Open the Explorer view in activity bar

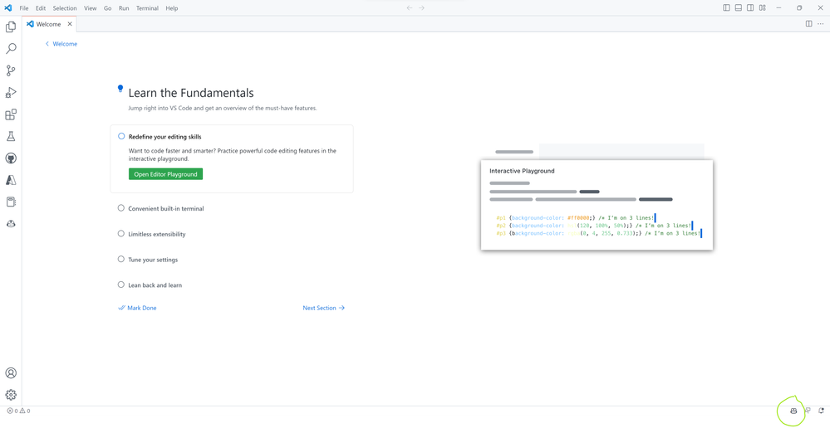(11, 27)
